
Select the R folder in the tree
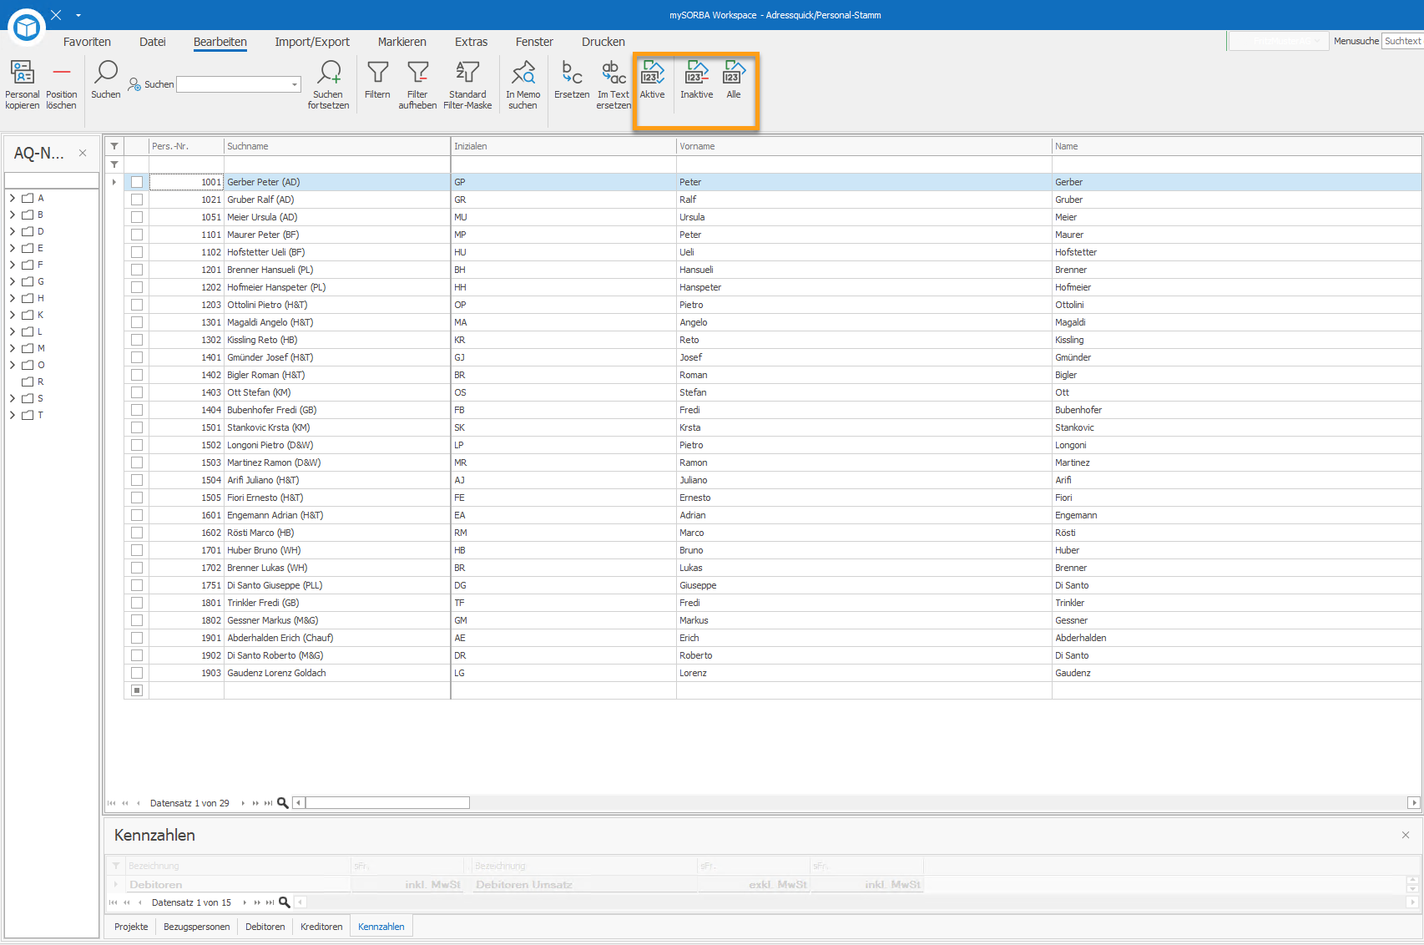point(33,382)
